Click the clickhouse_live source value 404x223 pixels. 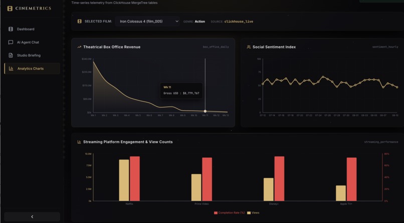point(239,22)
